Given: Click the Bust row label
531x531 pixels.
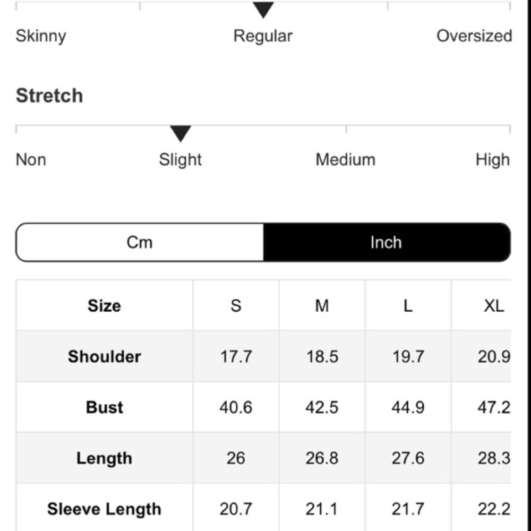Looking at the screenshot, I should click(x=104, y=407).
